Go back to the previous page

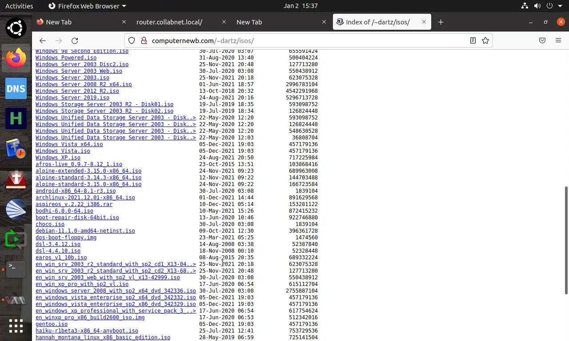pyautogui.click(x=43, y=40)
